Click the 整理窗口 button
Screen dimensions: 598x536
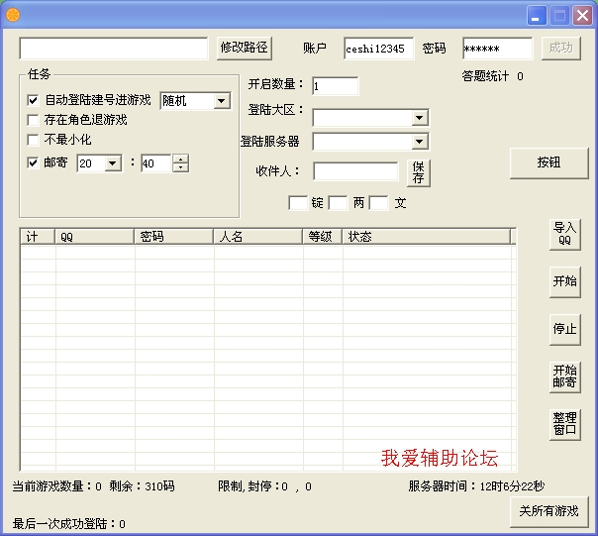click(564, 424)
